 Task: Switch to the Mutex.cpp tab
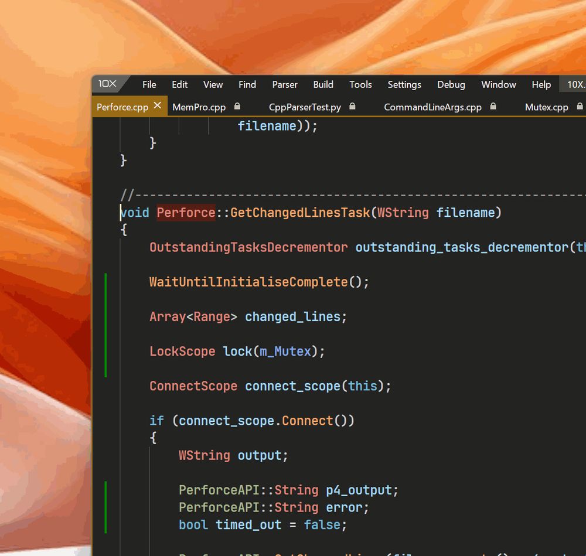pyautogui.click(x=546, y=107)
